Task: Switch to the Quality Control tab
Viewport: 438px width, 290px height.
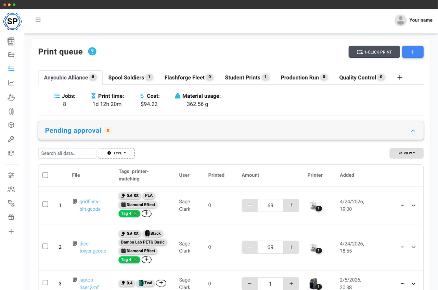Action: pos(362,78)
